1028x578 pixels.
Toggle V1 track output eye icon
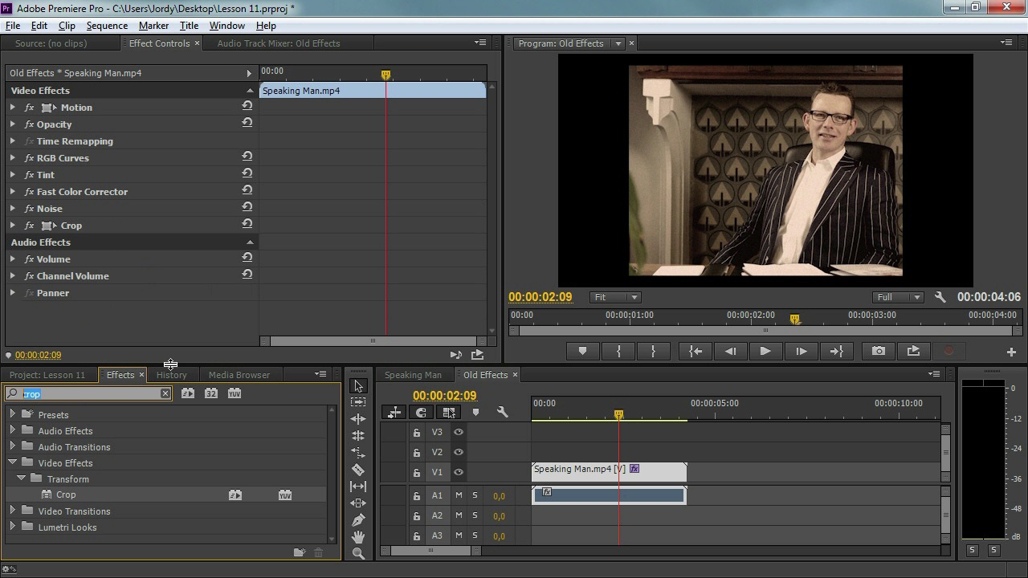click(x=458, y=472)
